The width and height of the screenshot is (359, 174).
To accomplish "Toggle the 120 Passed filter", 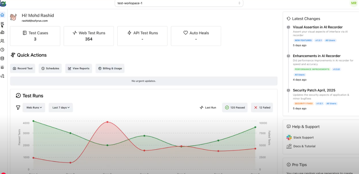I will [235, 108].
